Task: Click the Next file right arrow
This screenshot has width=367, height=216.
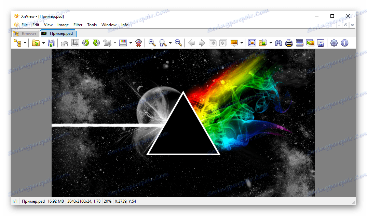Action: (x=202, y=43)
